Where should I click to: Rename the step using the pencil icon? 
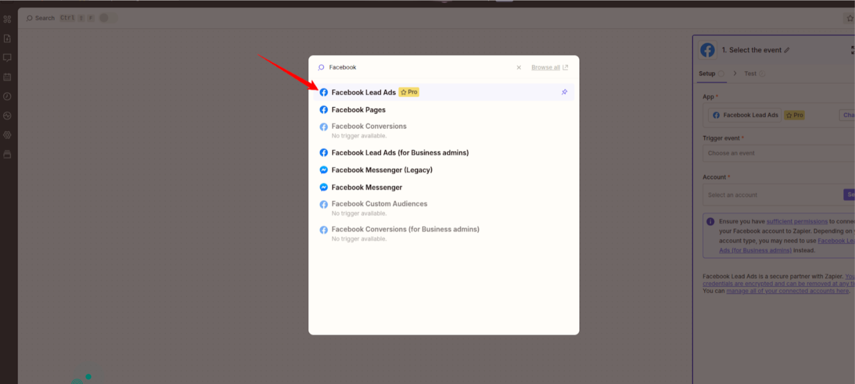point(787,50)
